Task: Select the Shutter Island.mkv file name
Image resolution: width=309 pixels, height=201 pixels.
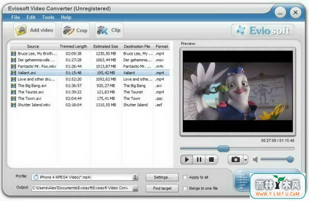Action: [34, 105]
